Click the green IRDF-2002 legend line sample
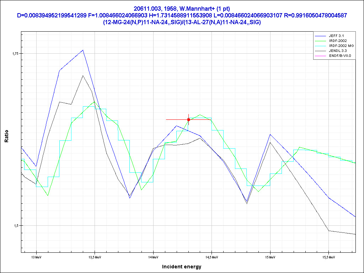This screenshot has width=364, height=273. click(x=321, y=41)
